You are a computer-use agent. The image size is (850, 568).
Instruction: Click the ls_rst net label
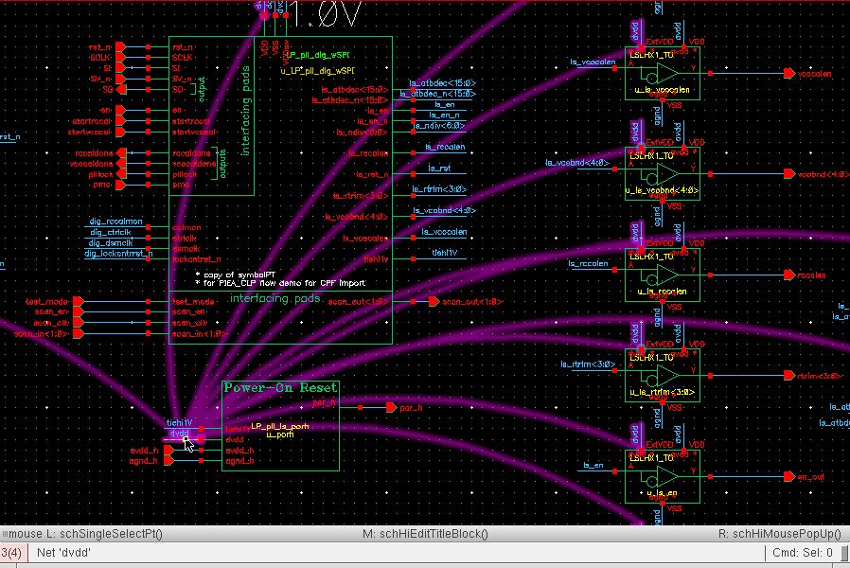point(439,168)
